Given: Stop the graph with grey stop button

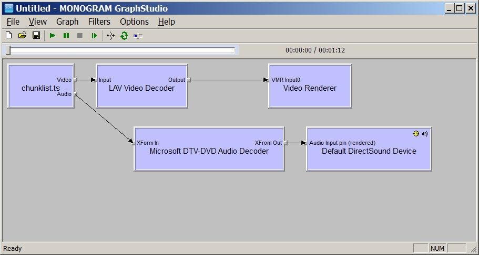Looking at the screenshot, I should pos(80,36).
